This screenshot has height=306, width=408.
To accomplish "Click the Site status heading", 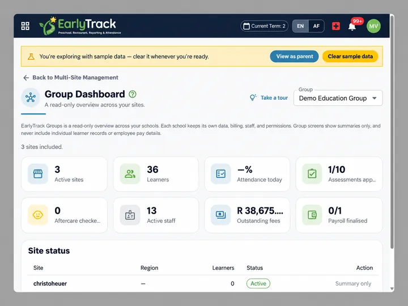I will pyautogui.click(x=49, y=250).
